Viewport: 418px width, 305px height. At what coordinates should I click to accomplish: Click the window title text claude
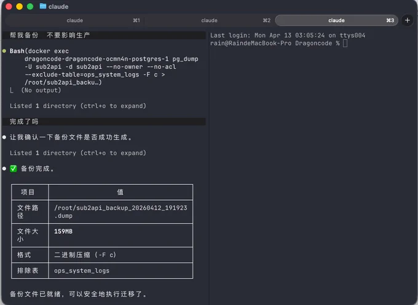point(58,6)
